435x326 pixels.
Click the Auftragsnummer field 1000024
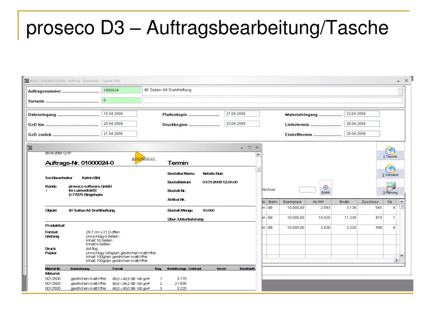(x=121, y=90)
